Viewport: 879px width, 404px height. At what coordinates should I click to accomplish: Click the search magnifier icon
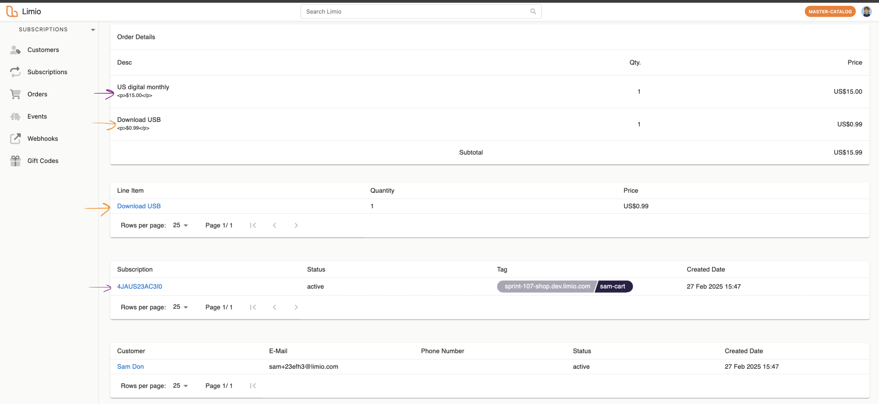click(x=533, y=12)
